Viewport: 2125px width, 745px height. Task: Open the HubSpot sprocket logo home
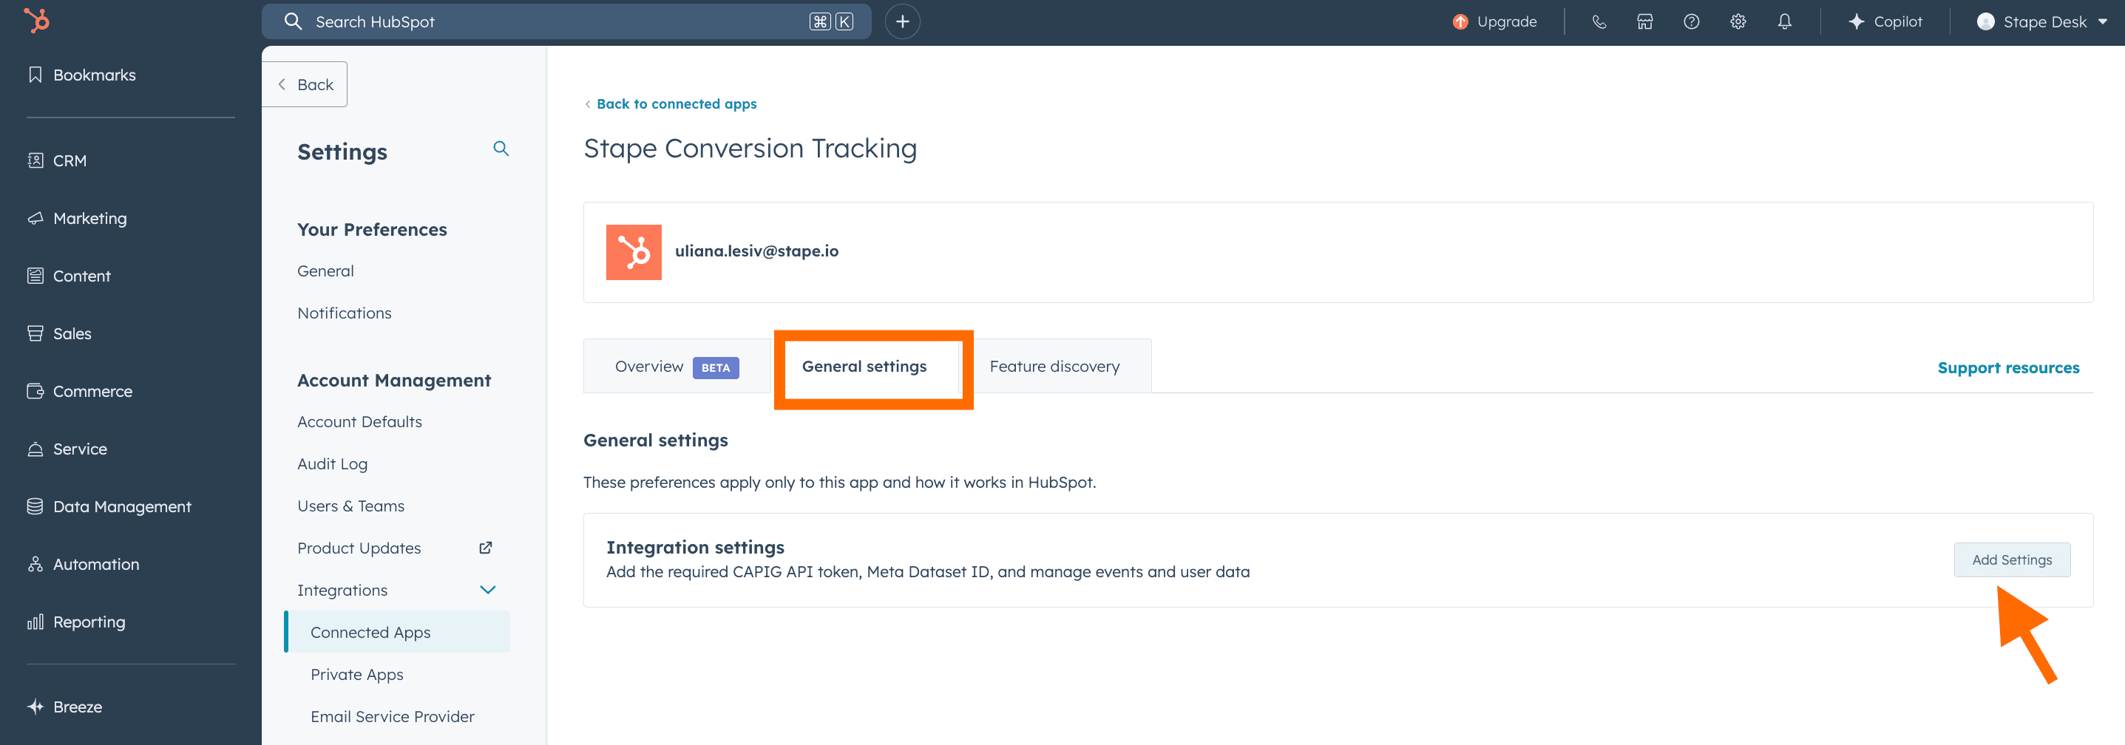tap(36, 21)
